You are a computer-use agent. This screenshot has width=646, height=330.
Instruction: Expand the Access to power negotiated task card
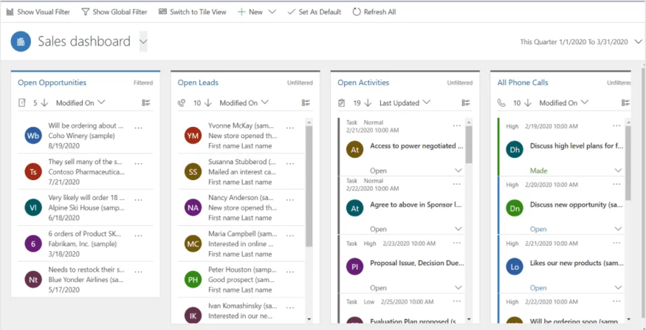point(458,170)
